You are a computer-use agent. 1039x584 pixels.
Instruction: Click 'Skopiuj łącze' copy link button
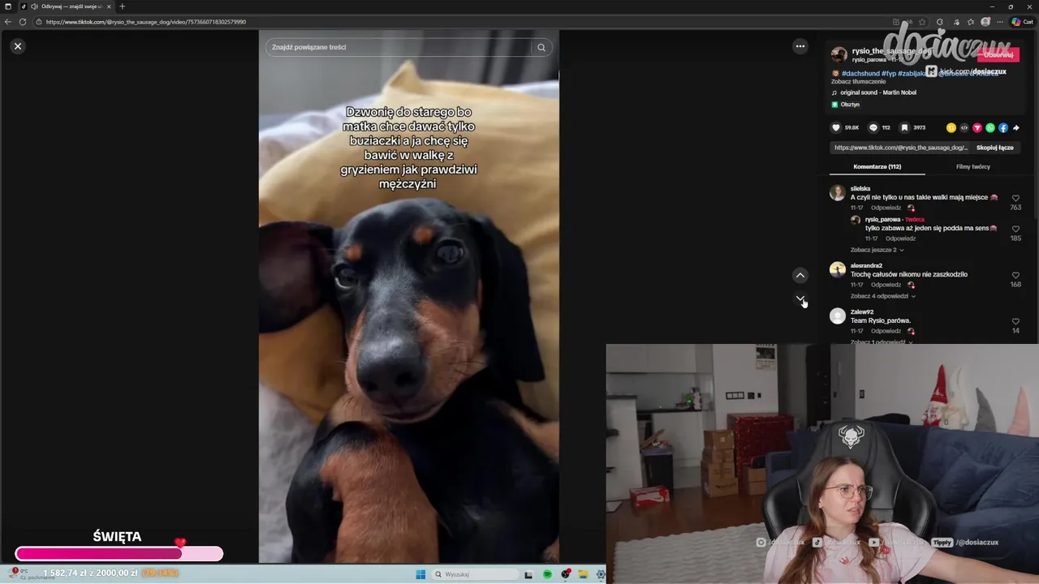coord(994,148)
